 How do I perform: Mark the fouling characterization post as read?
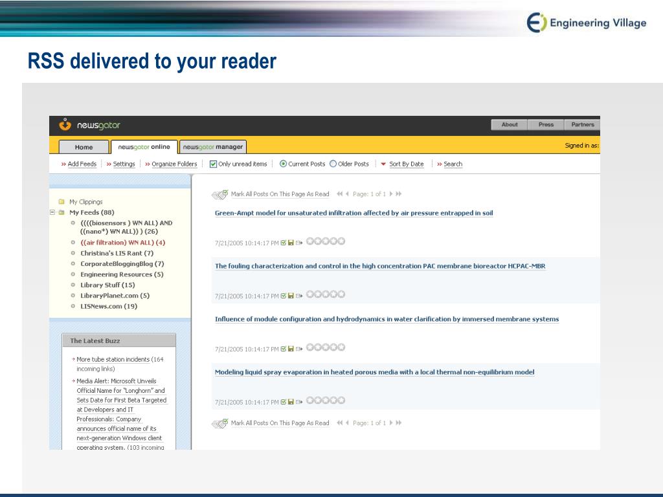(284, 296)
